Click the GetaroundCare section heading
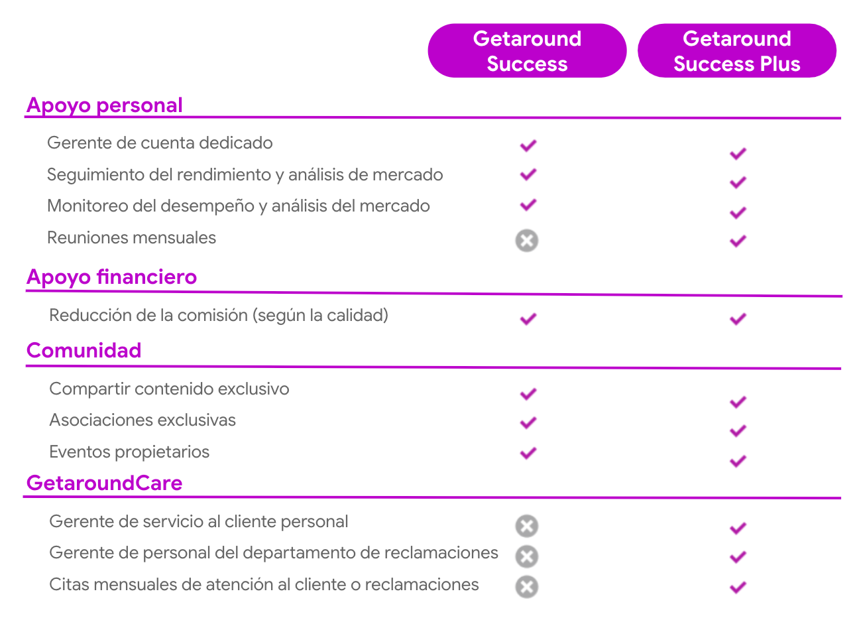This screenshot has width=859, height=626. tap(105, 483)
